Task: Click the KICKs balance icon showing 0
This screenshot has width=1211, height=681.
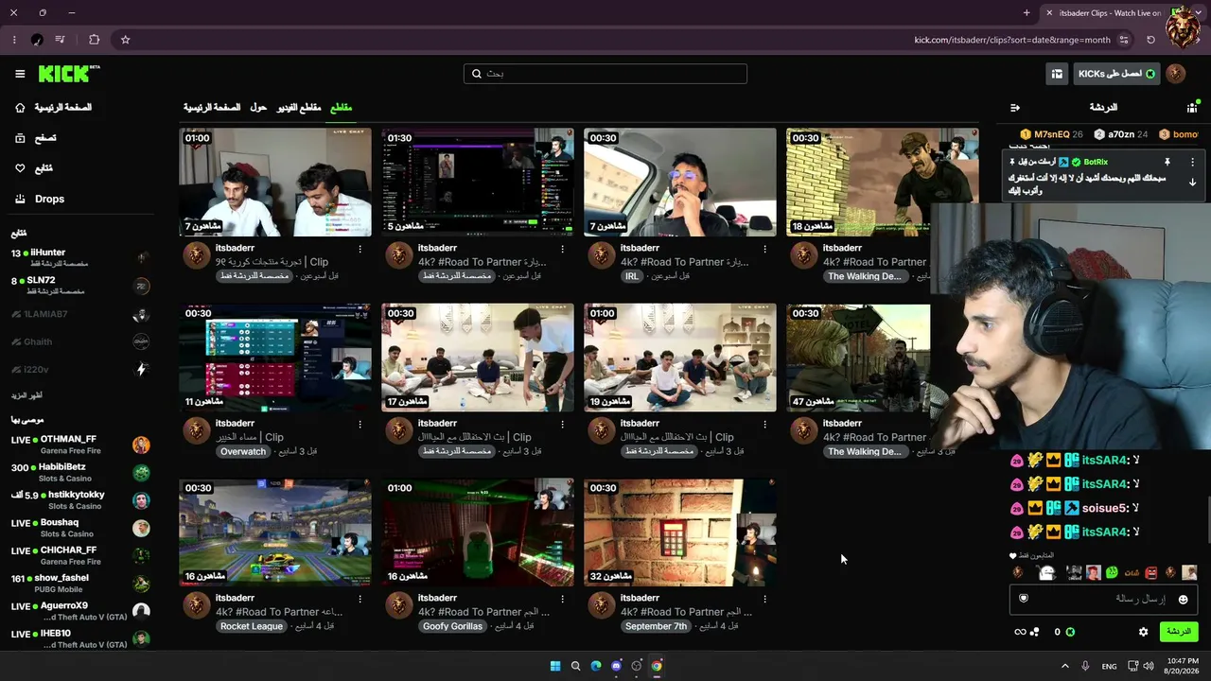Action: click(x=1070, y=632)
